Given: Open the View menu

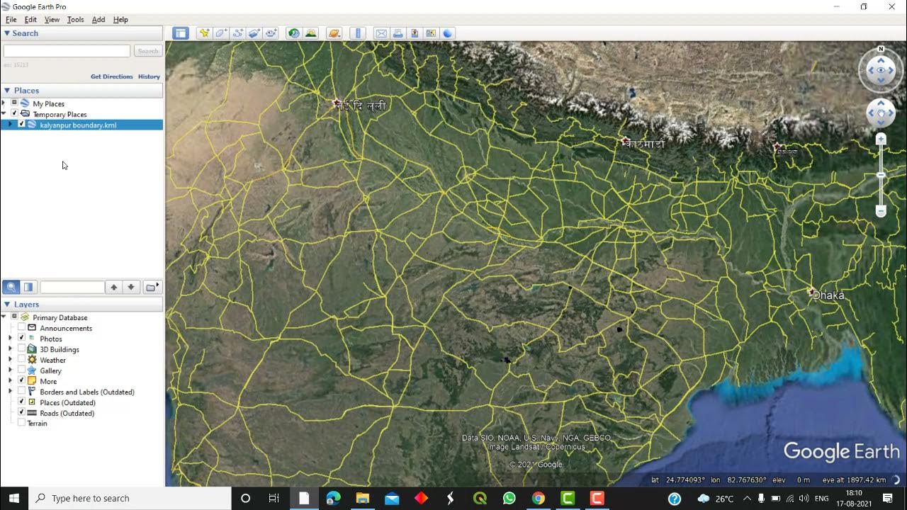Looking at the screenshot, I should coord(52,20).
